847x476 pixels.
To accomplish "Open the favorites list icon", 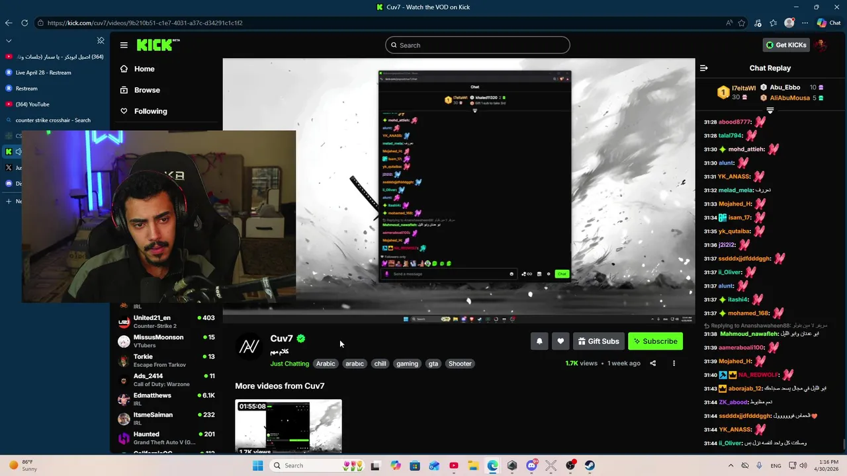I will point(774,22).
